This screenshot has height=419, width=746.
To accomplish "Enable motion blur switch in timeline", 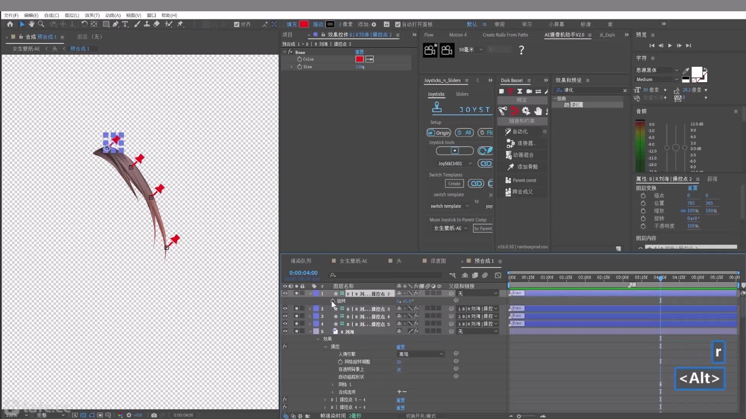I will tap(485, 275).
